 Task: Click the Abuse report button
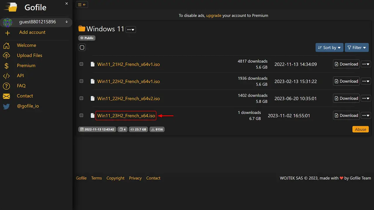pos(361,129)
